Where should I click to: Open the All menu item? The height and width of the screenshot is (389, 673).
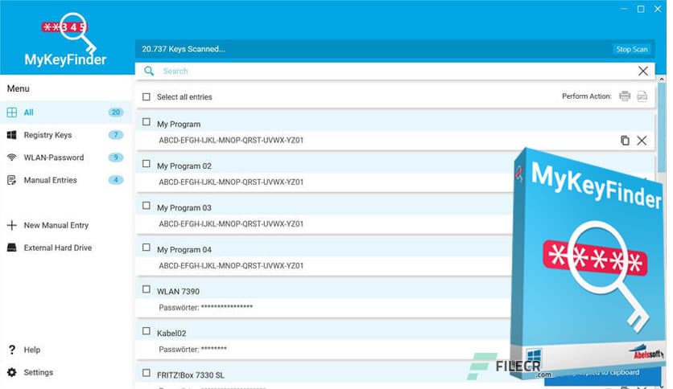click(x=65, y=113)
